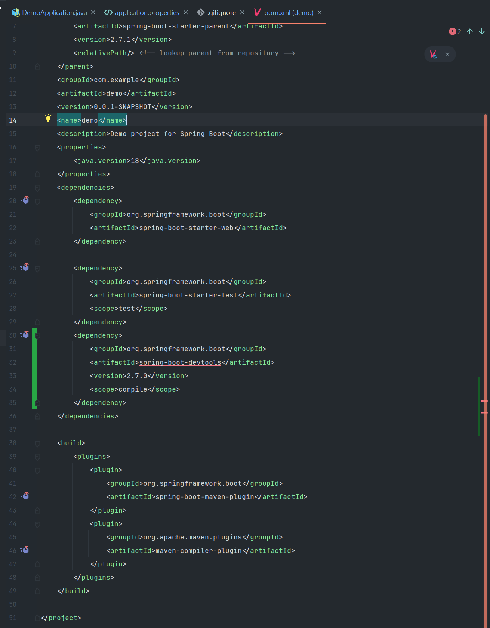The height and width of the screenshot is (628, 490).
Task: Select the .gitignore editor tab
Action: point(222,13)
